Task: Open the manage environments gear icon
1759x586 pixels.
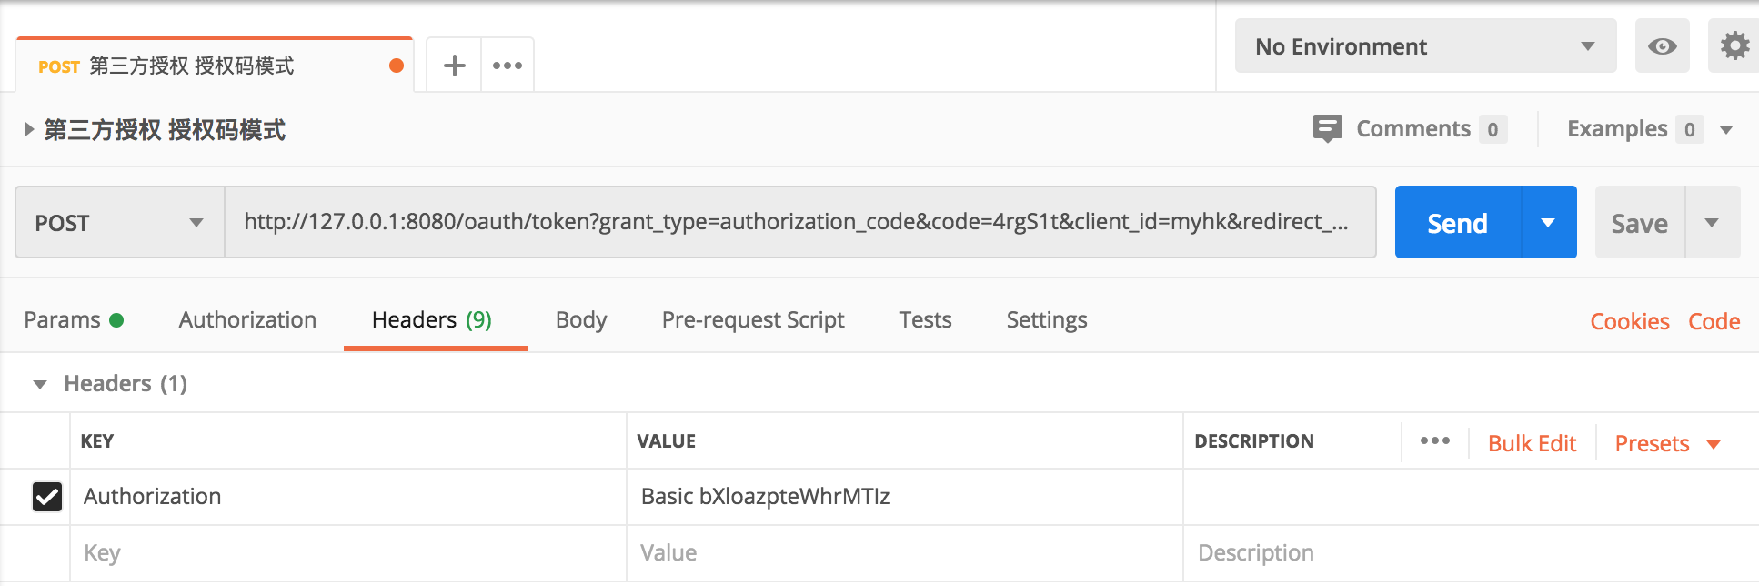Action: tap(1734, 46)
